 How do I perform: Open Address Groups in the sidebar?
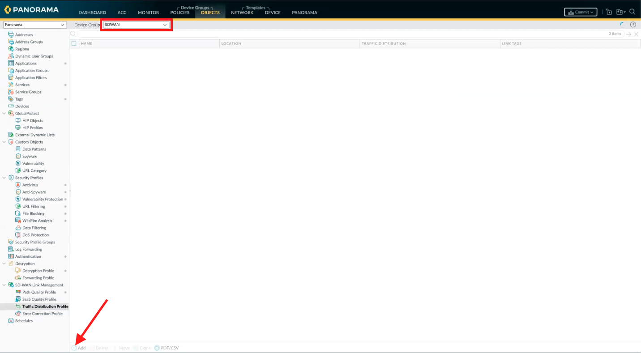pyautogui.click(x=29, y=42)
